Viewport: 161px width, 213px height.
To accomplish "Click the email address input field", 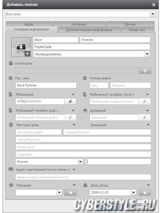I will tap(83, 177).
